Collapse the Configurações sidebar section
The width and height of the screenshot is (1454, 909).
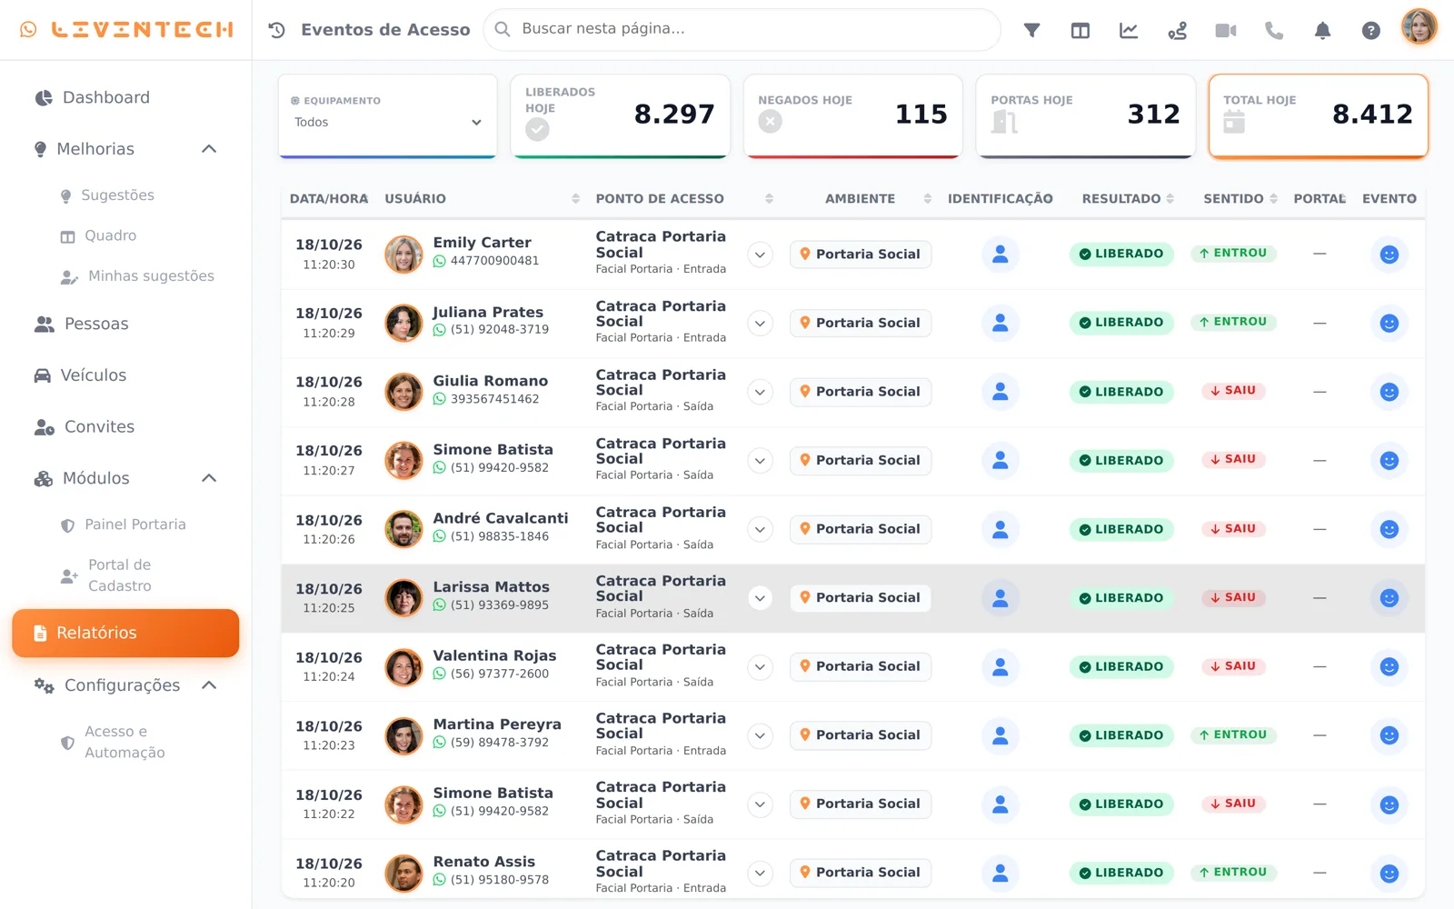click(209, 685)
